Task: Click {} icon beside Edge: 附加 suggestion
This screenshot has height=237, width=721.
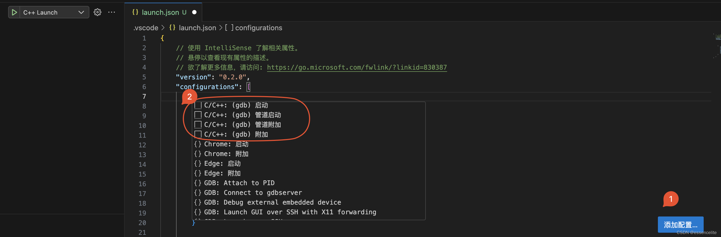Action: coord(198,173)
